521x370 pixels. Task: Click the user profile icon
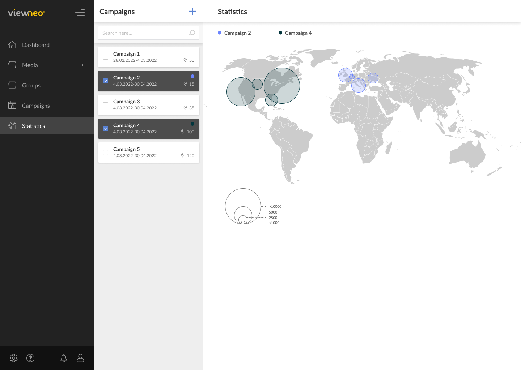pyautogui.click(x=80, y=358)
